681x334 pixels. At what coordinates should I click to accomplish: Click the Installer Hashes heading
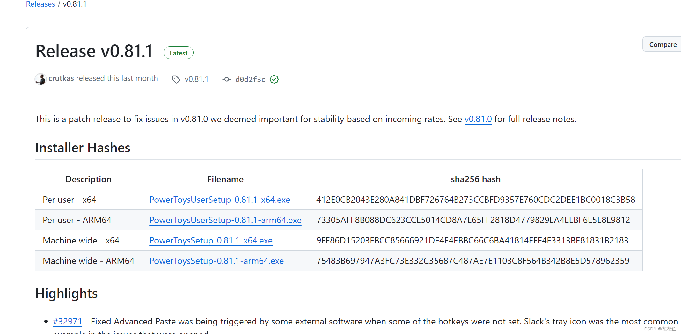[83, 148]
